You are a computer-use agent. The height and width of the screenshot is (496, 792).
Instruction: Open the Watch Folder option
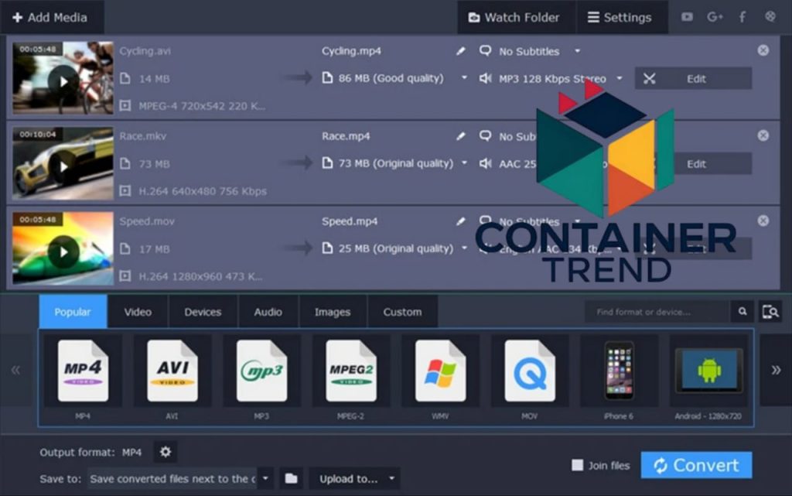(516, 18)
